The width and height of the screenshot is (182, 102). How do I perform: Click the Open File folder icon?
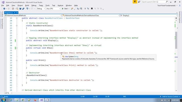tap(17, 9)
